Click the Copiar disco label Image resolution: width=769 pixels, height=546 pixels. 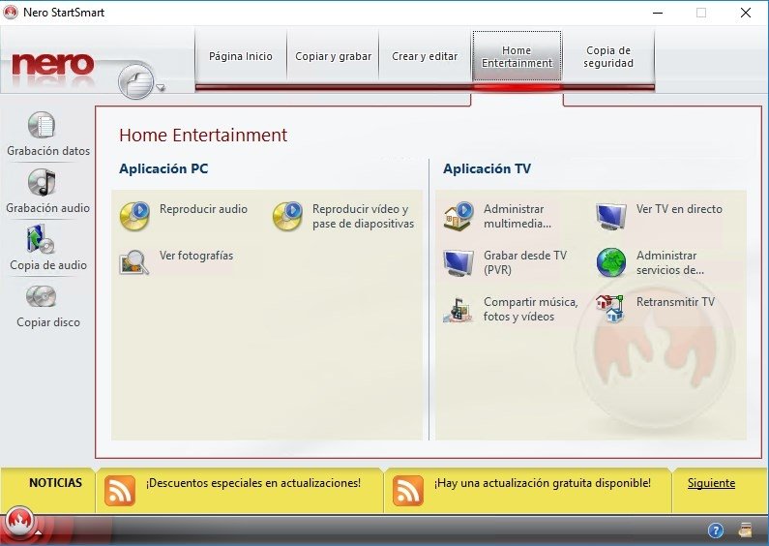click(48, 322)
